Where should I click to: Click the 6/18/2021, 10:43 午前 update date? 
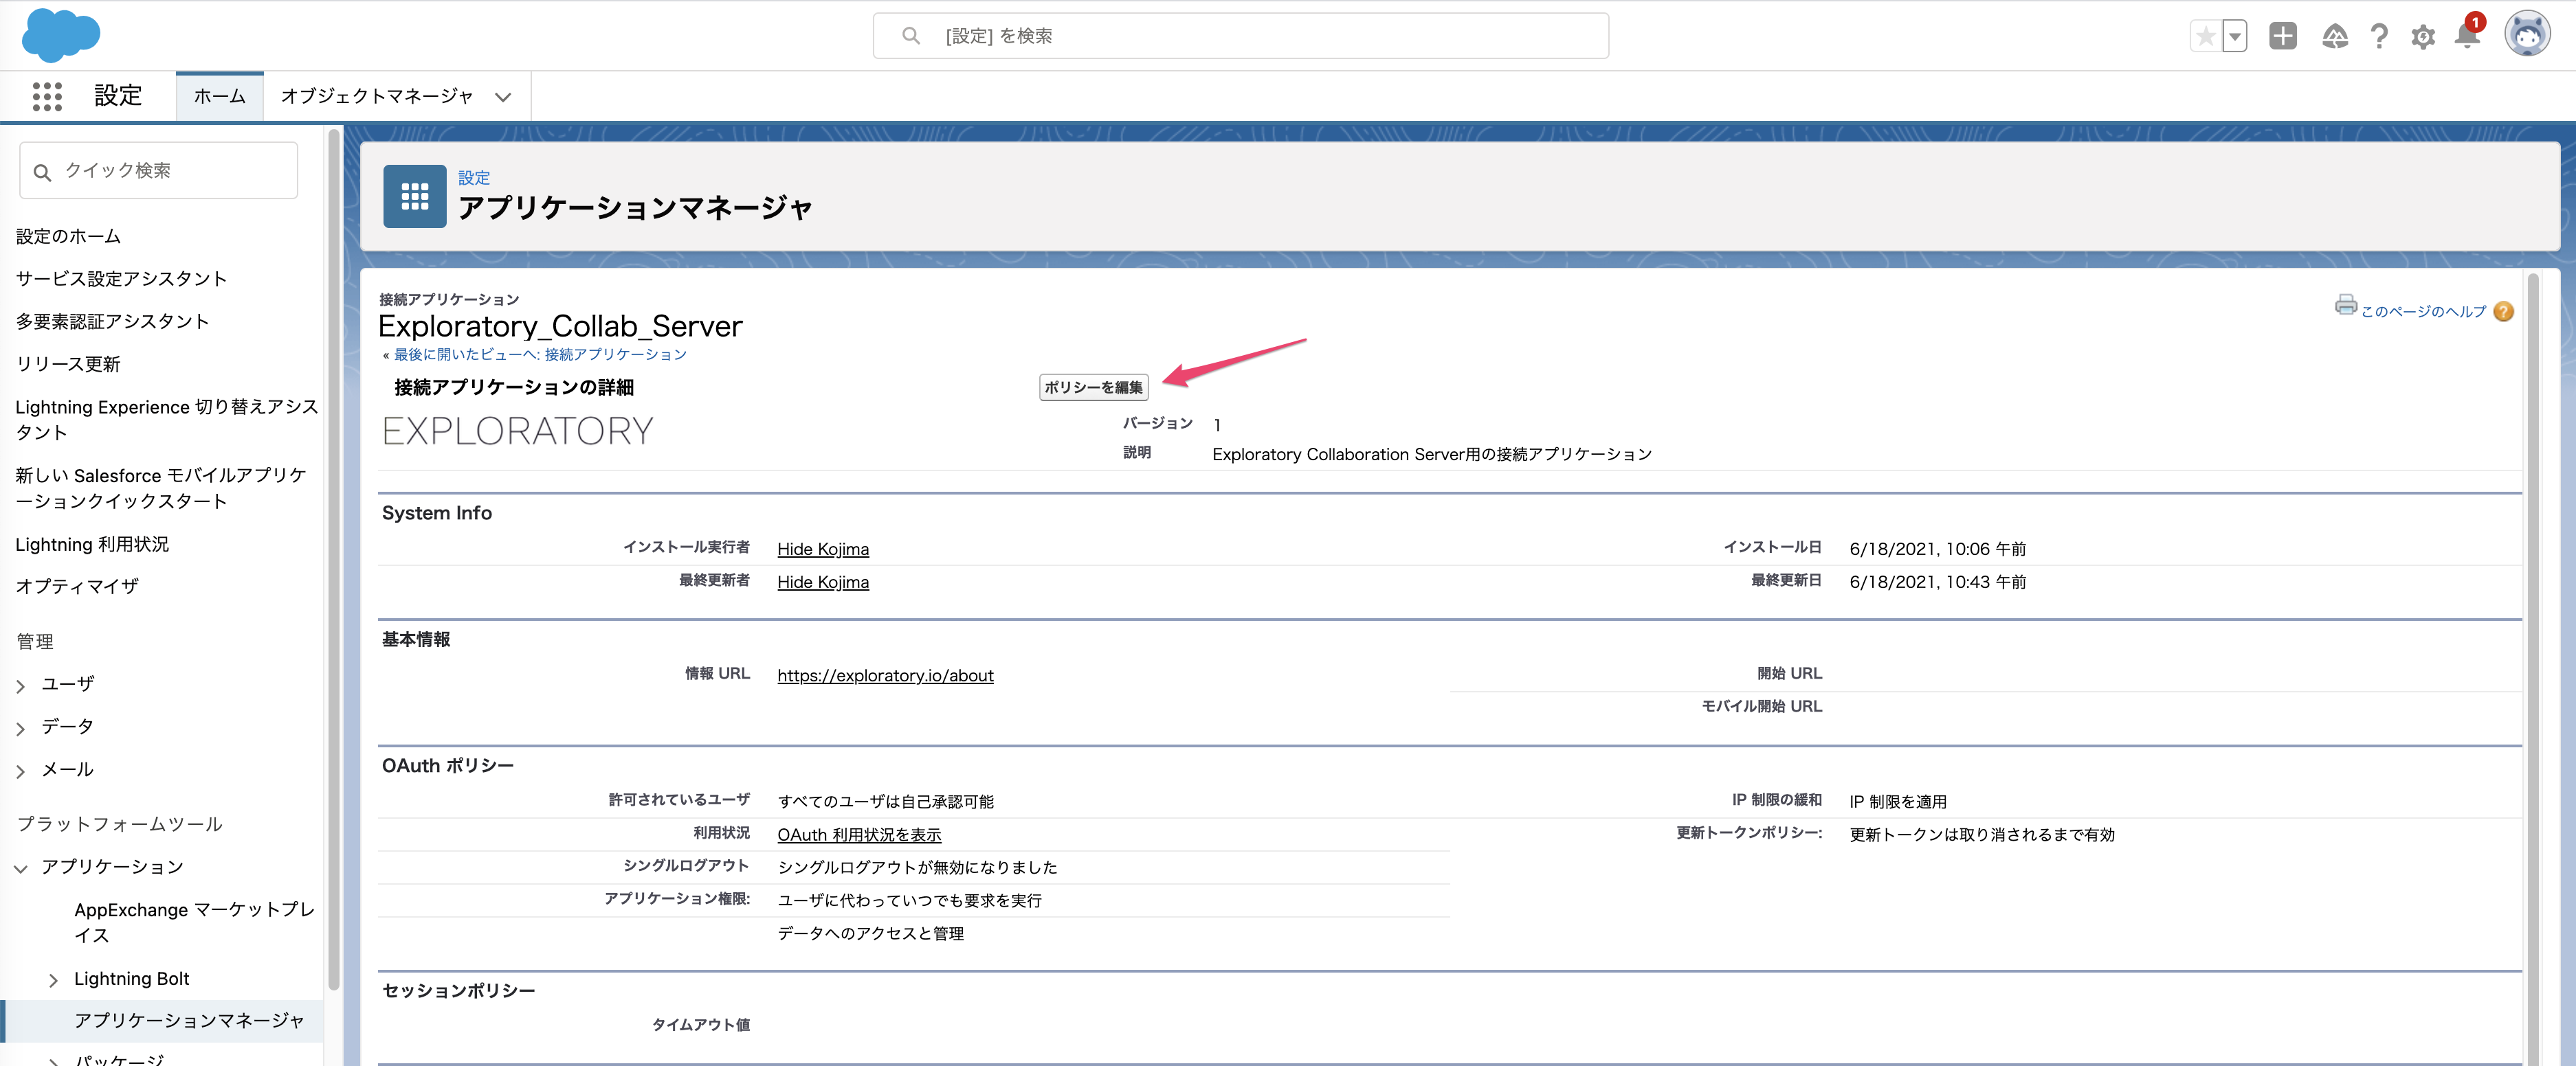(x=1937, y=582)
